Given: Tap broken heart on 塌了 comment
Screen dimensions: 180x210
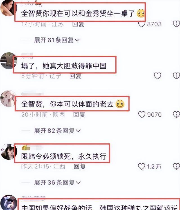Looking at the screenshot, I should click(177, 76).
